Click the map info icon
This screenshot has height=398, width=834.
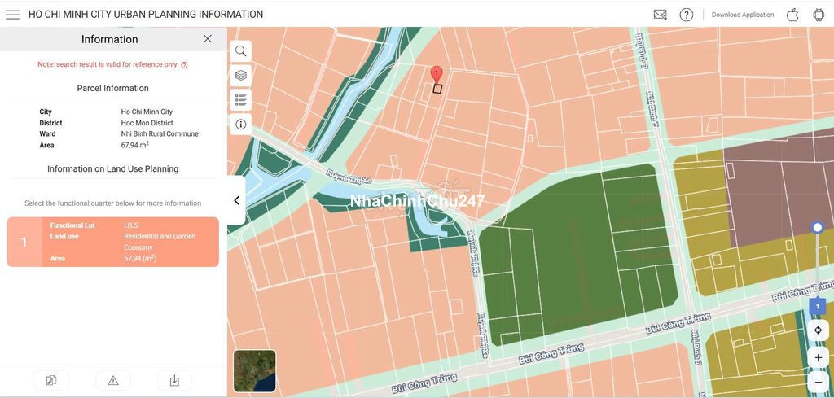[x=240, y=125]
